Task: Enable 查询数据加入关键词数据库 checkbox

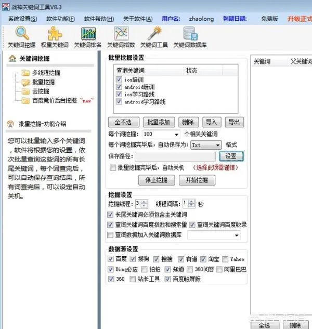Action: pyautogui.click(x=110, y=235)
